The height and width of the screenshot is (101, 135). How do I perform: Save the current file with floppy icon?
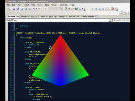(x=14, y=9)
